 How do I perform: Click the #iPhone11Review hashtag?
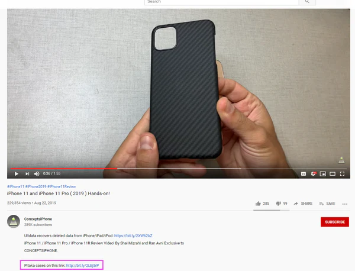(62, 186)
